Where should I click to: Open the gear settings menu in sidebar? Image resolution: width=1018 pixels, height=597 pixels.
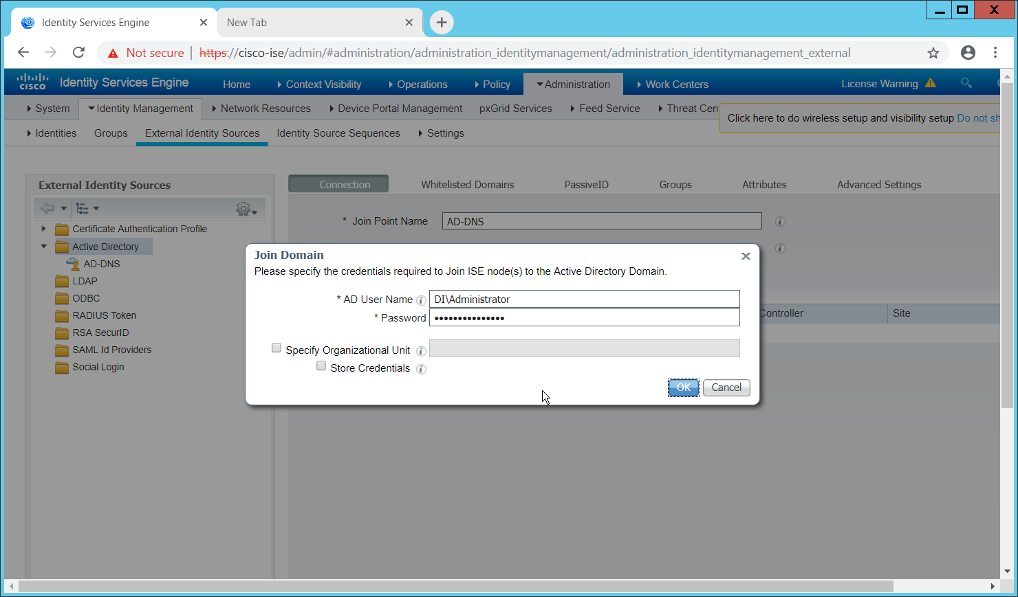[246, 209]
